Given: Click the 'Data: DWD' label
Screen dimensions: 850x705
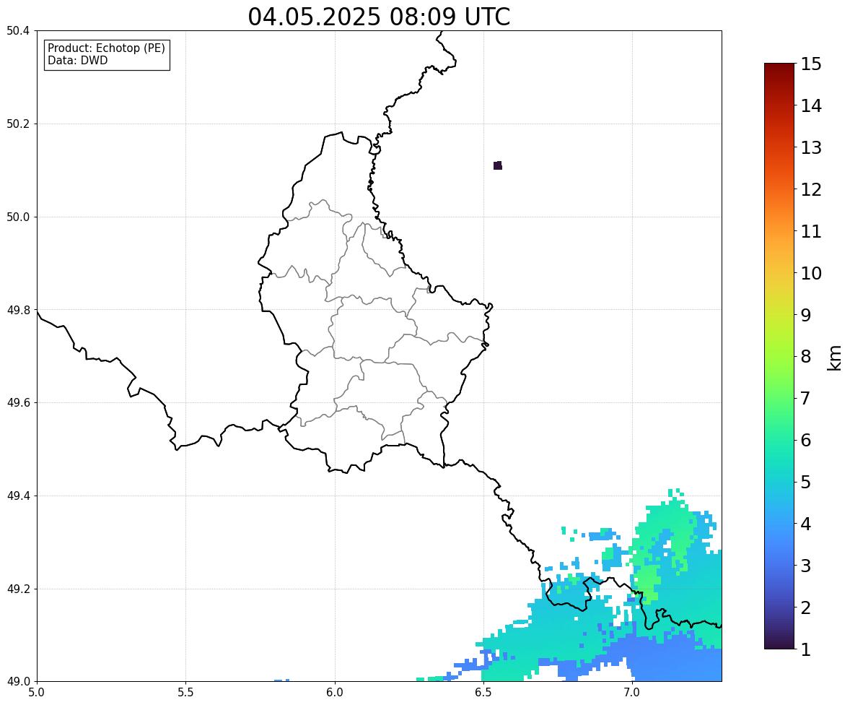Looking at the screenshot, I should (x=77, y=60).
